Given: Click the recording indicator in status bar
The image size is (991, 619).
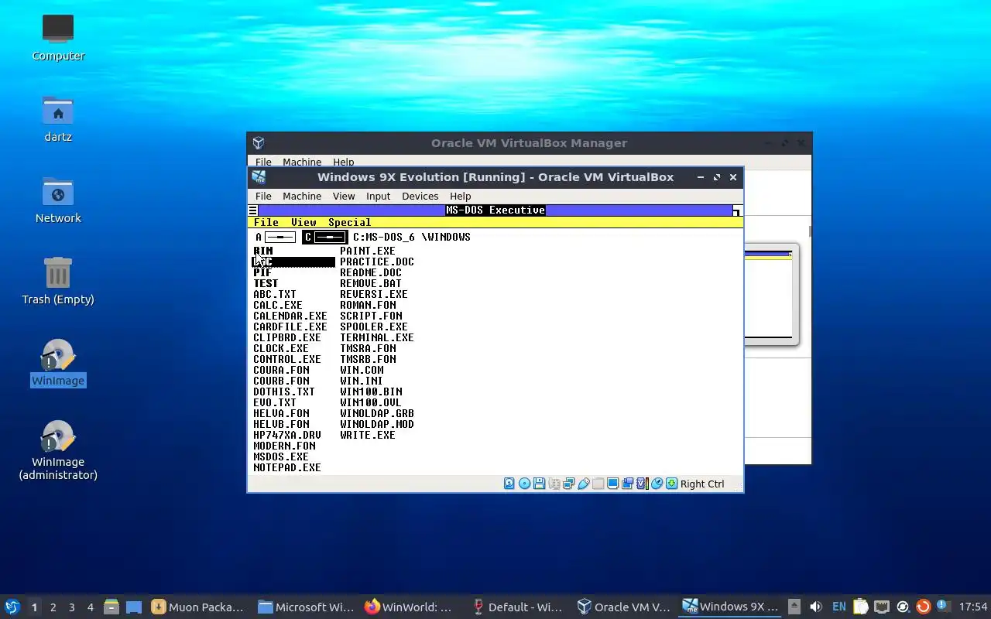Looking at the screenshot, I should pyautogui.click(x=627, y=484).
